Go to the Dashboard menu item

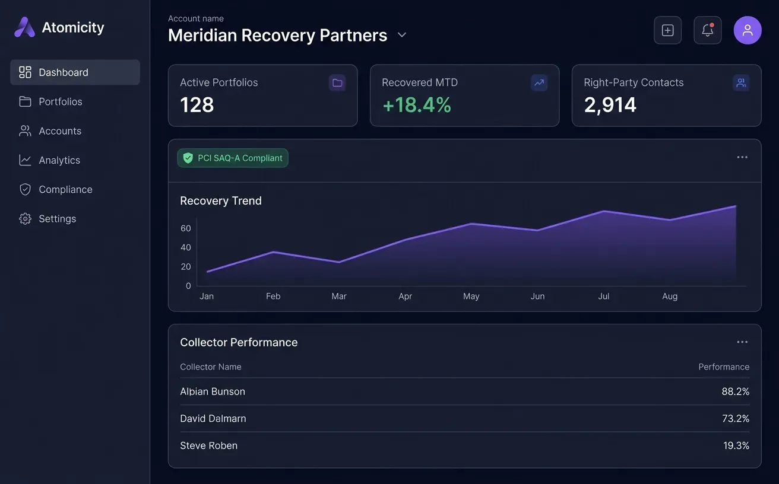click(75, 72)
